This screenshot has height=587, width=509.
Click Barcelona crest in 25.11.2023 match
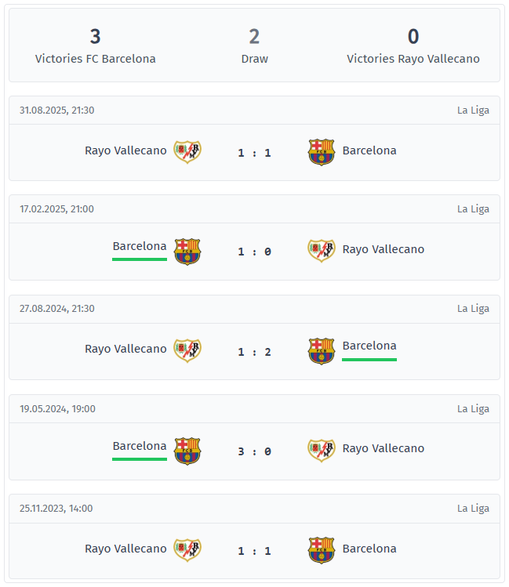coord(321,550)
